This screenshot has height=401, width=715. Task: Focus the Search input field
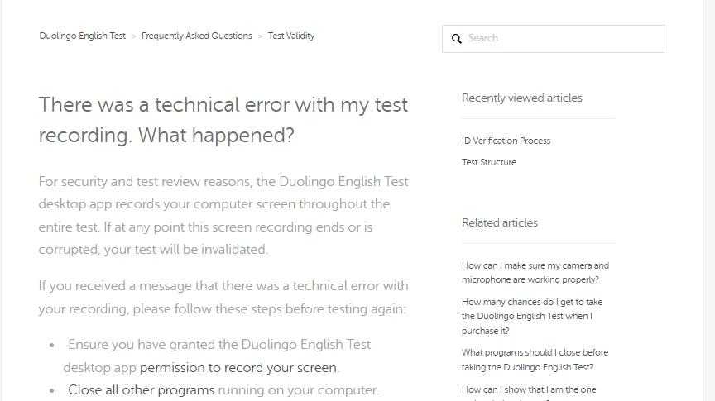(x=563, y=39)
